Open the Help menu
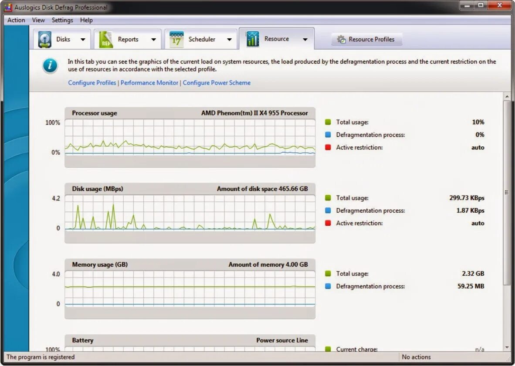This screenshot has height=366, width=515. click(x=86, y=20)
